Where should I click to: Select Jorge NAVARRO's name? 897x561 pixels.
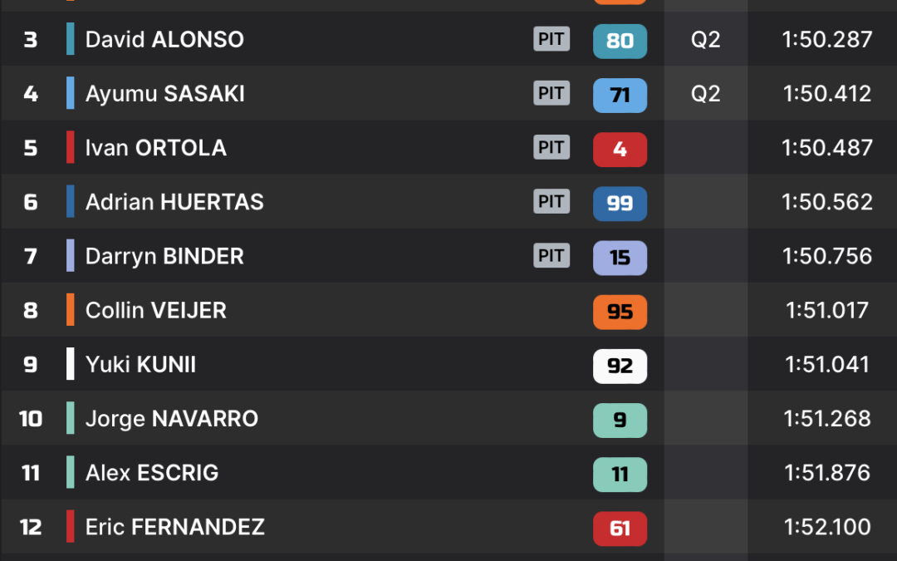[x=172, y=419]
